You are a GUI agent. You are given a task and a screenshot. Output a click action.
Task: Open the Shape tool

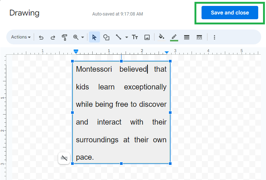tap(106, 37)
